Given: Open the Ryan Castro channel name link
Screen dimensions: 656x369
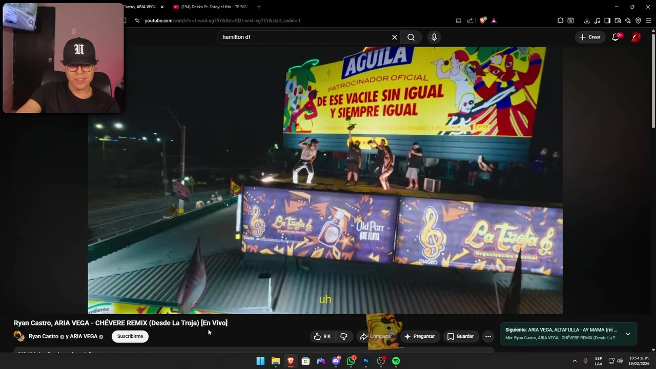Looking at the screenshot, I should [x=44, y=337].
